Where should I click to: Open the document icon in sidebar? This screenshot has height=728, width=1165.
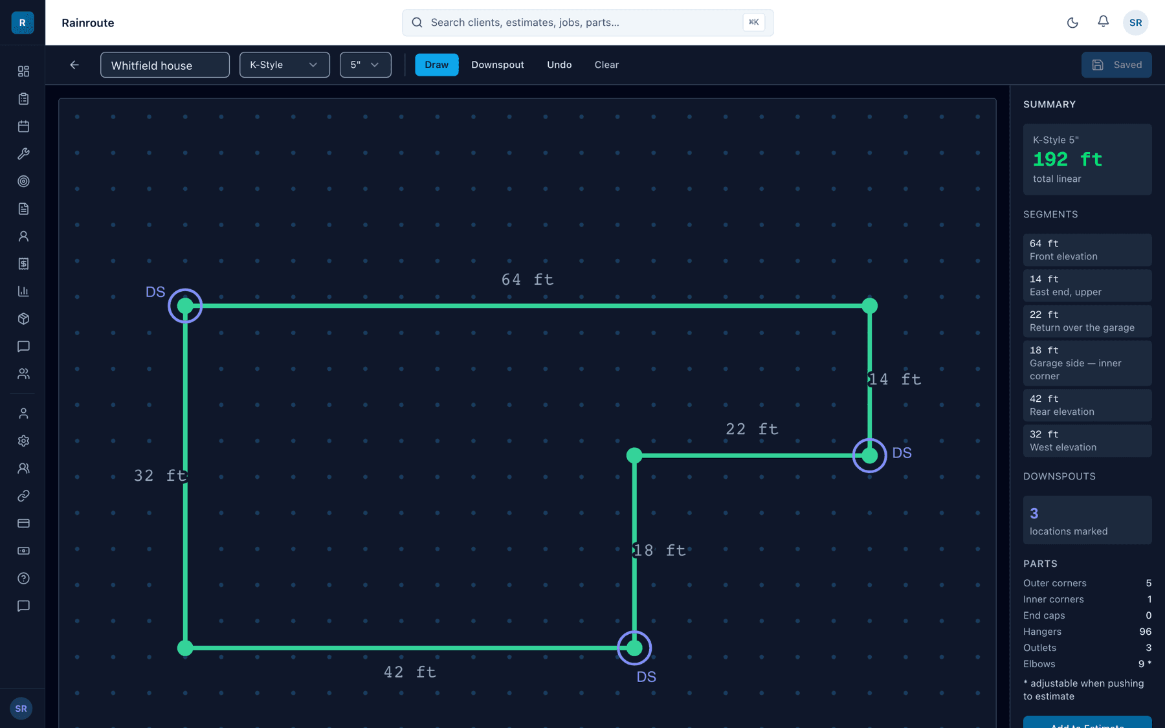tap(23, 209)
